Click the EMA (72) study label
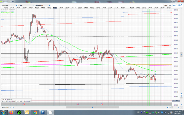 (7, 11)
